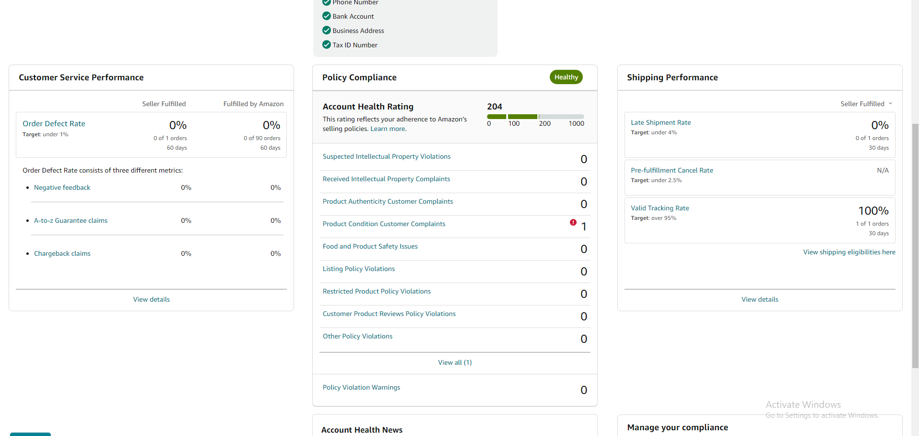
Task: Click the green checkmark next to Tax ID Number
Action: (327, 44)
